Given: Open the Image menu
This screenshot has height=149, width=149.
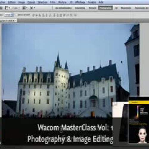Looking at the screenshot, I should click(21, 2).
